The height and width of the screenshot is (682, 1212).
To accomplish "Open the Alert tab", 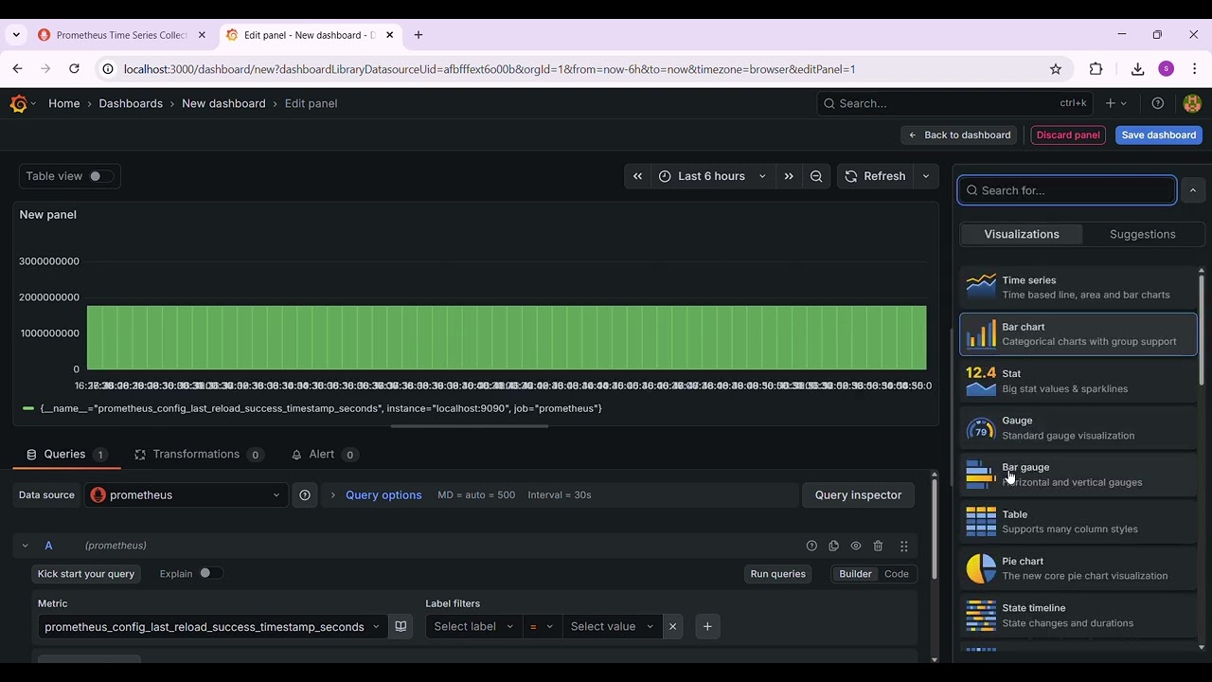I will click(324, 455).
